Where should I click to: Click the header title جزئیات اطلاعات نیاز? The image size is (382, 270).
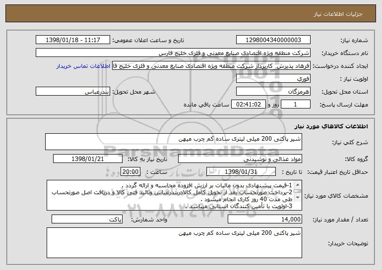coord(338,14)
